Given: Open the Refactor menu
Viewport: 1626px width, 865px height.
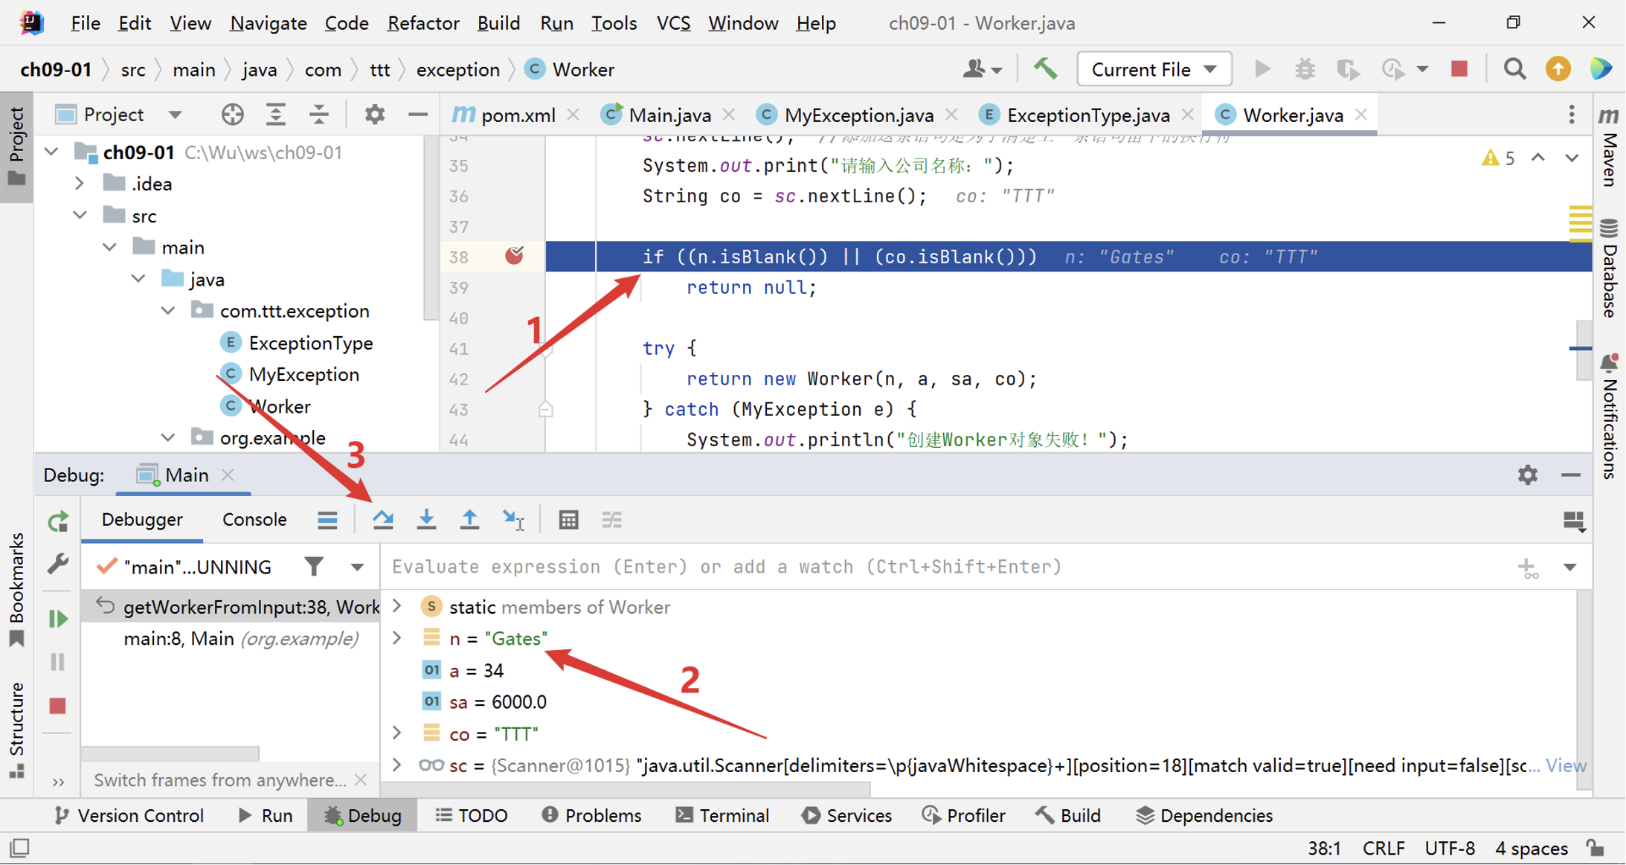Looking at the screenshot, I should click(x=423, y=23).
